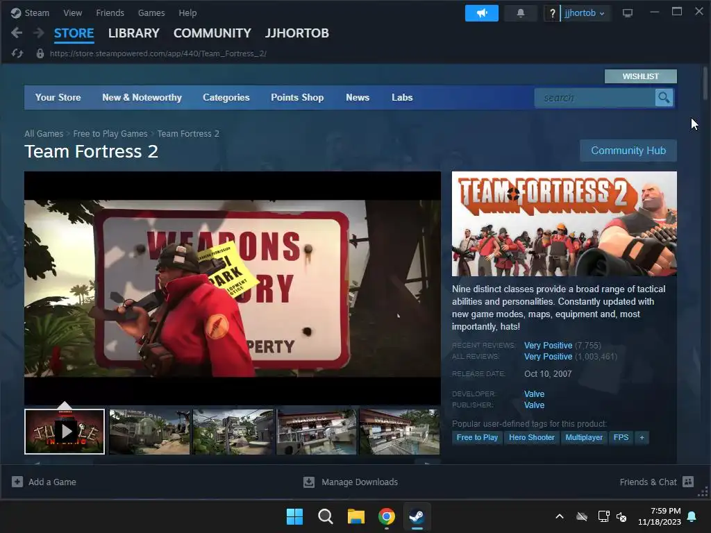
Task: Open File Explorer from the taskbar
Action: [356, 516]
